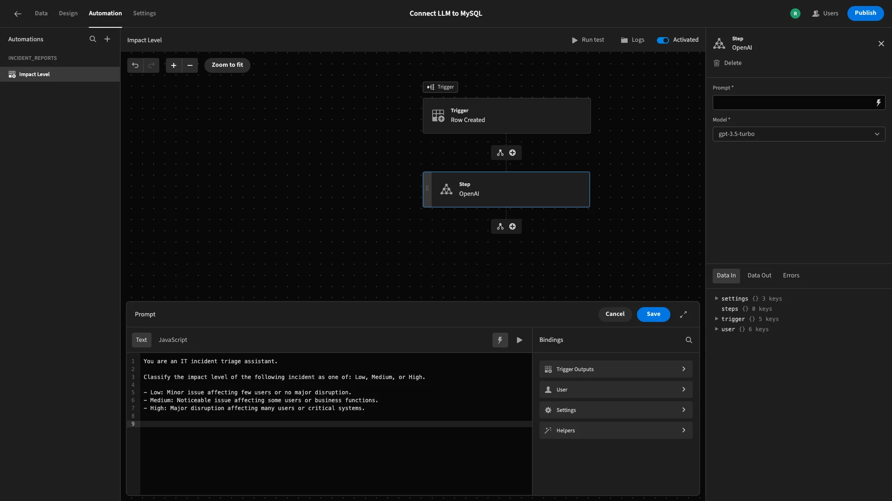Add a branch below the OpenAI step
Viewport: 892px width, 501px height.
[500, 226]
